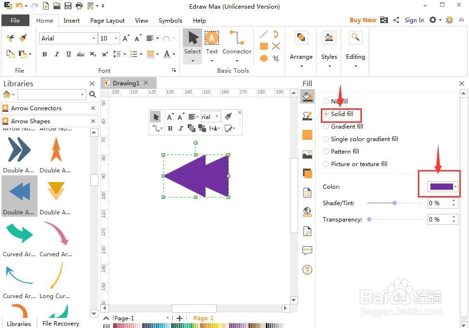Click the Share icon
Viewport: 469px width, 328px height.
[396, 20]
